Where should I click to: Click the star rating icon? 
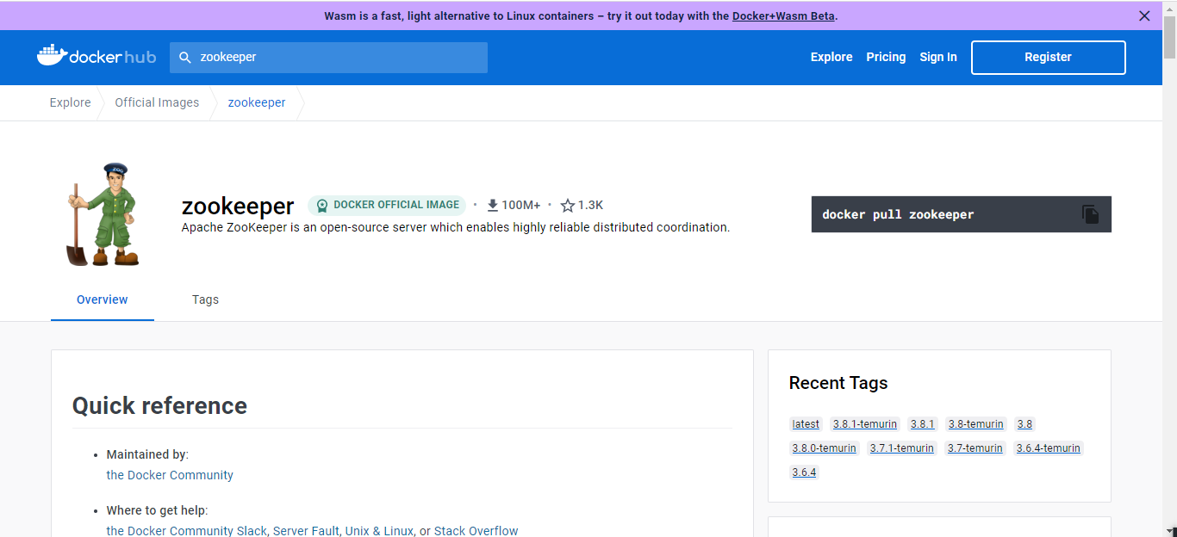pyautogui.click(x=567, y=206)
